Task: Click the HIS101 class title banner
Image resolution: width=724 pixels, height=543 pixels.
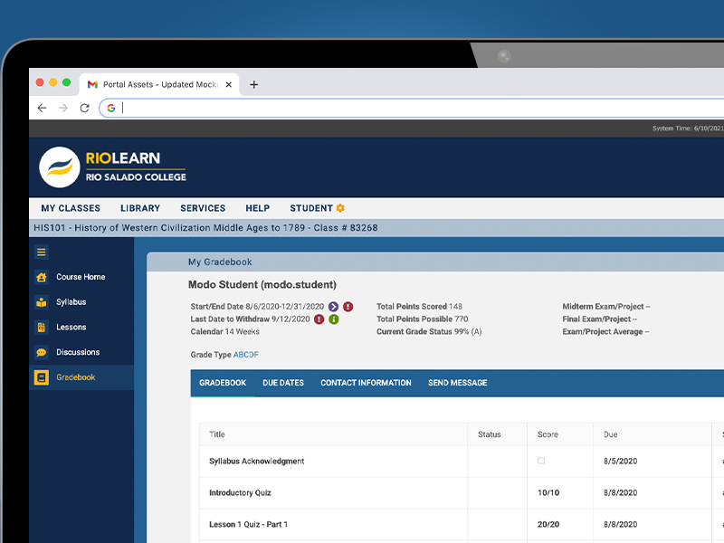Action: (205, 228)
